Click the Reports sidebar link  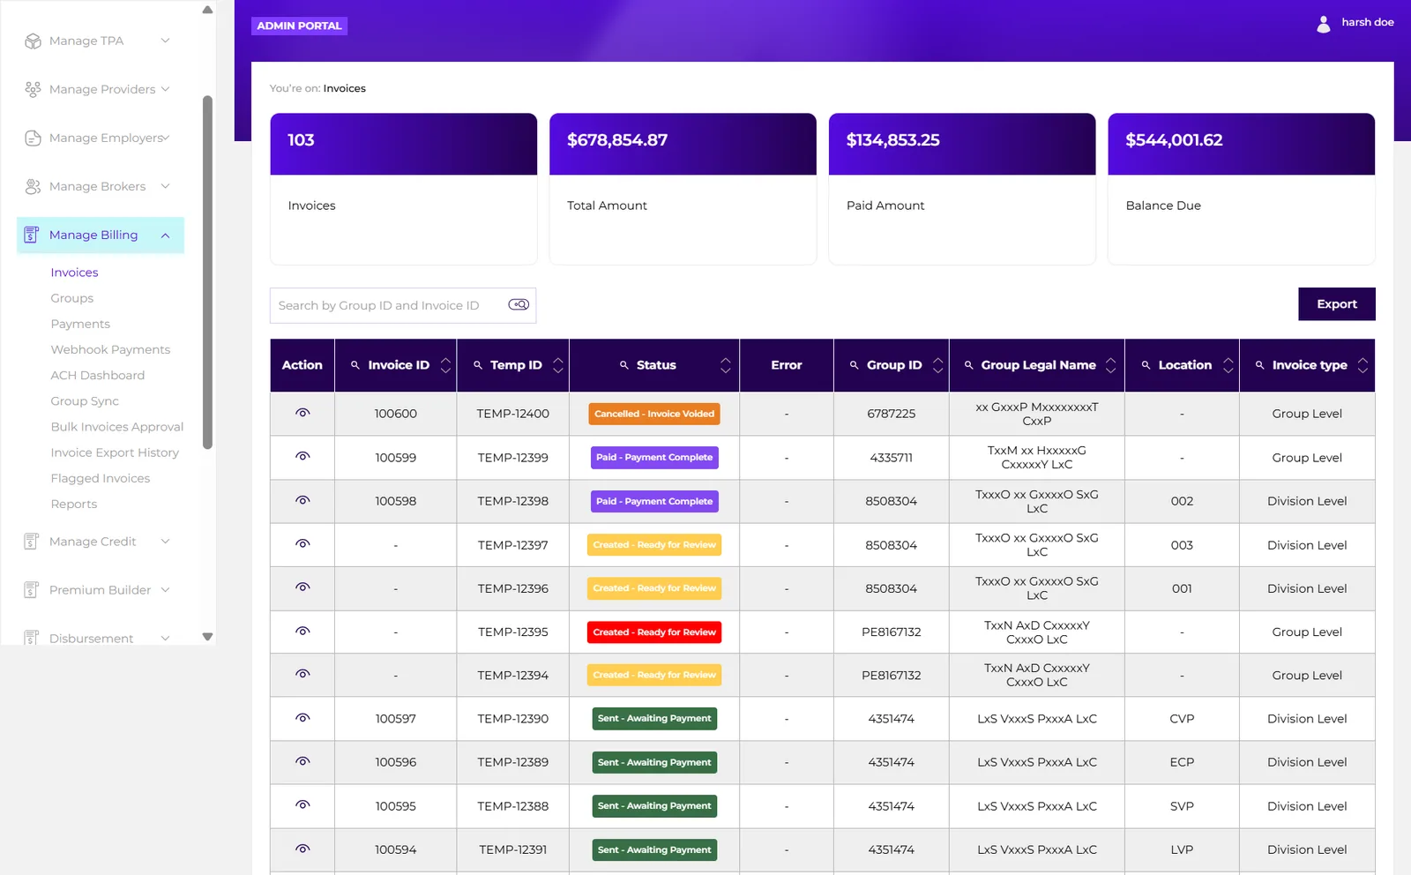point(74,504)
